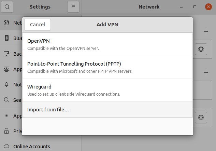The width and height of the screenshot is (216, 151).
Task: Open the Settings hamburger menu
Action: [x=73, y=7]
